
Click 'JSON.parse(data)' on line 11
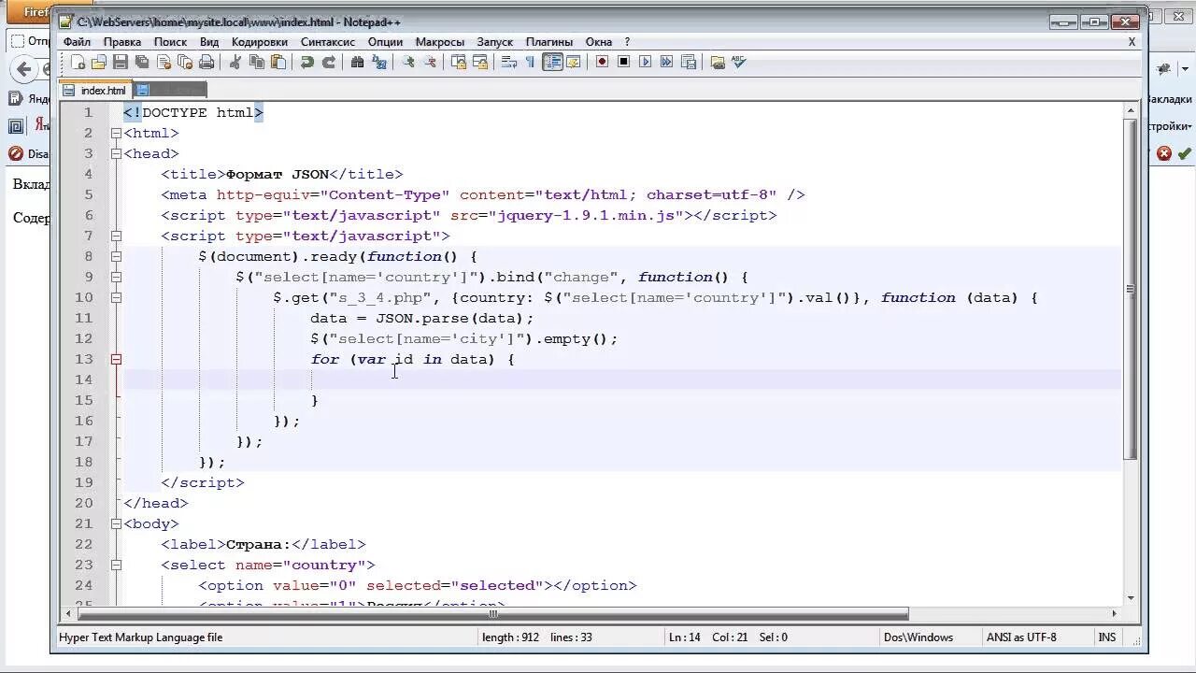coord(449,318)
